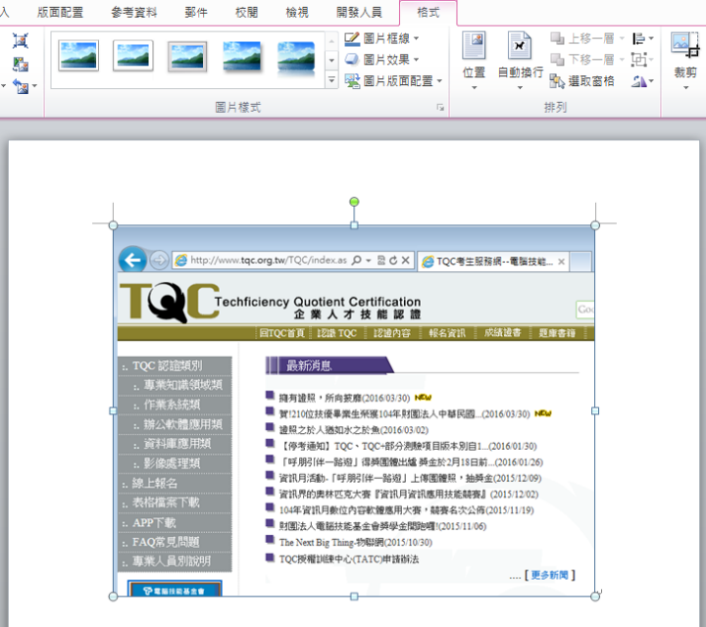Image resolution: width=706 pixels, height=627 pixels.
Task: Click the bottom-middle sizing handle of picture
Action: click(354, 597)
